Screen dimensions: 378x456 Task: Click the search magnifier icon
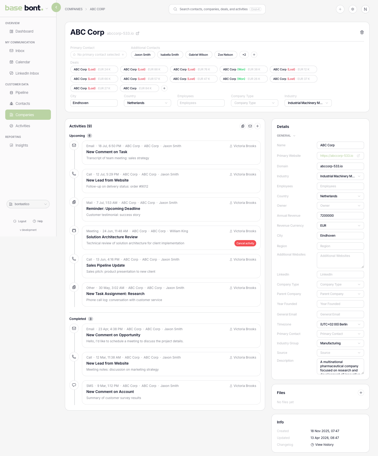click(175, 9)
